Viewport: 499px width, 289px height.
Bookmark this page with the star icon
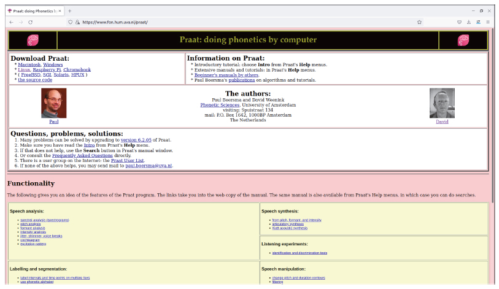(x=419, y=21)
